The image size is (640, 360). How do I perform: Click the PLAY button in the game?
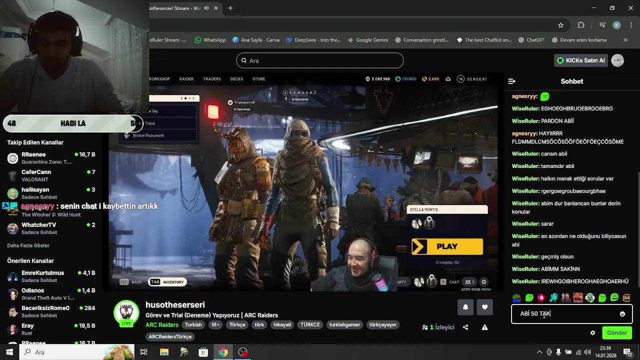[x=447, y=246]
